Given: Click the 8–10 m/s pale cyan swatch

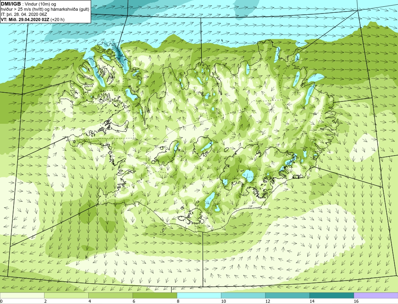Looking at the screenshot, I should [x=199, y=295].
